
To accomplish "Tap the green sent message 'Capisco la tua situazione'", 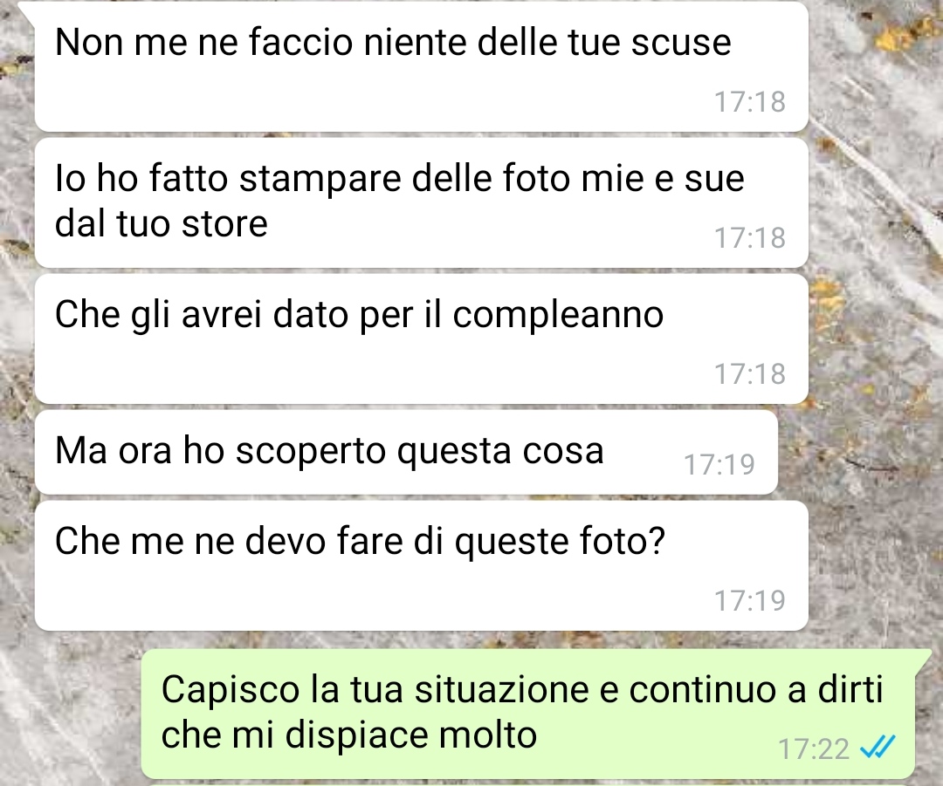I will click(x=528, y=714).
